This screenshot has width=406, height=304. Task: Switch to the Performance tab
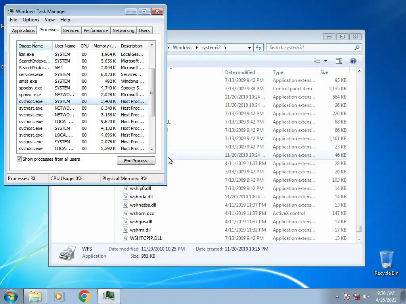click(x=96, y=30)
